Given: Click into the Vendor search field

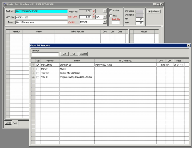Looking at the screenshot, I should [x=45, y=54].
